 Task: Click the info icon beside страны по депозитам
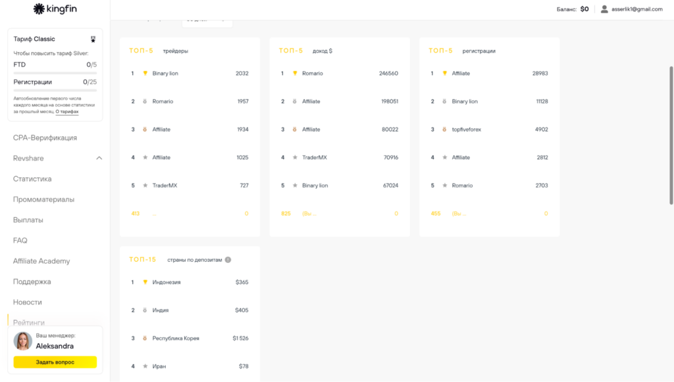pos(228,260)
